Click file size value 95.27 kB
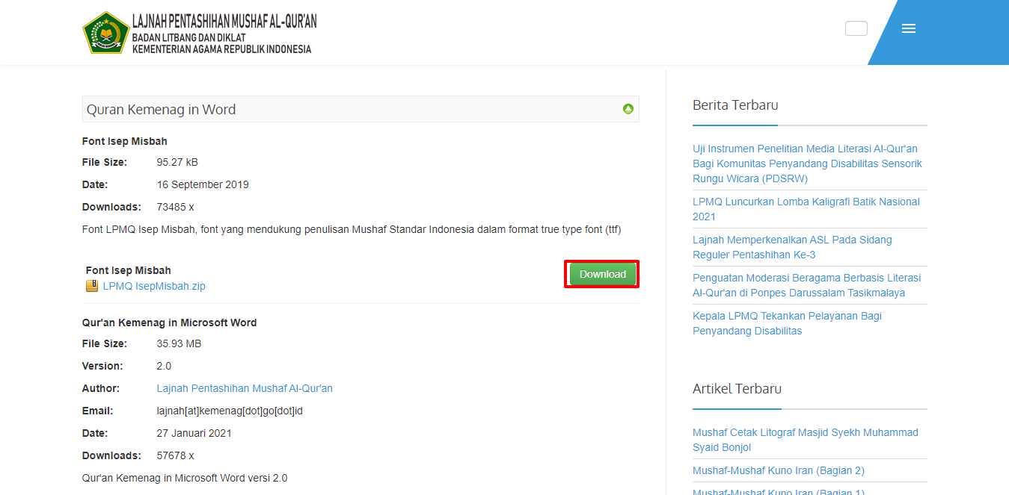This screenshot has width=1009, height=495. pos(177,162)
